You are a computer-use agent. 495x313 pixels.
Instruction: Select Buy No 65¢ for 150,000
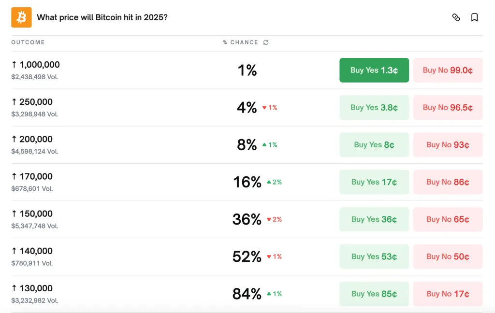(448, 219)
